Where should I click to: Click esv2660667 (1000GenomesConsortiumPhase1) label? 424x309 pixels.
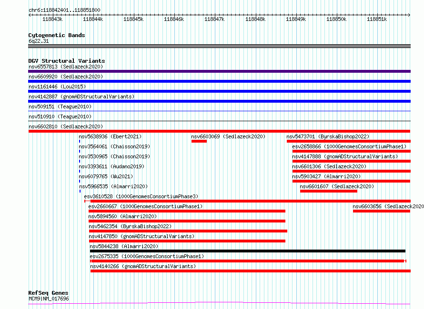tap(145, 206)
